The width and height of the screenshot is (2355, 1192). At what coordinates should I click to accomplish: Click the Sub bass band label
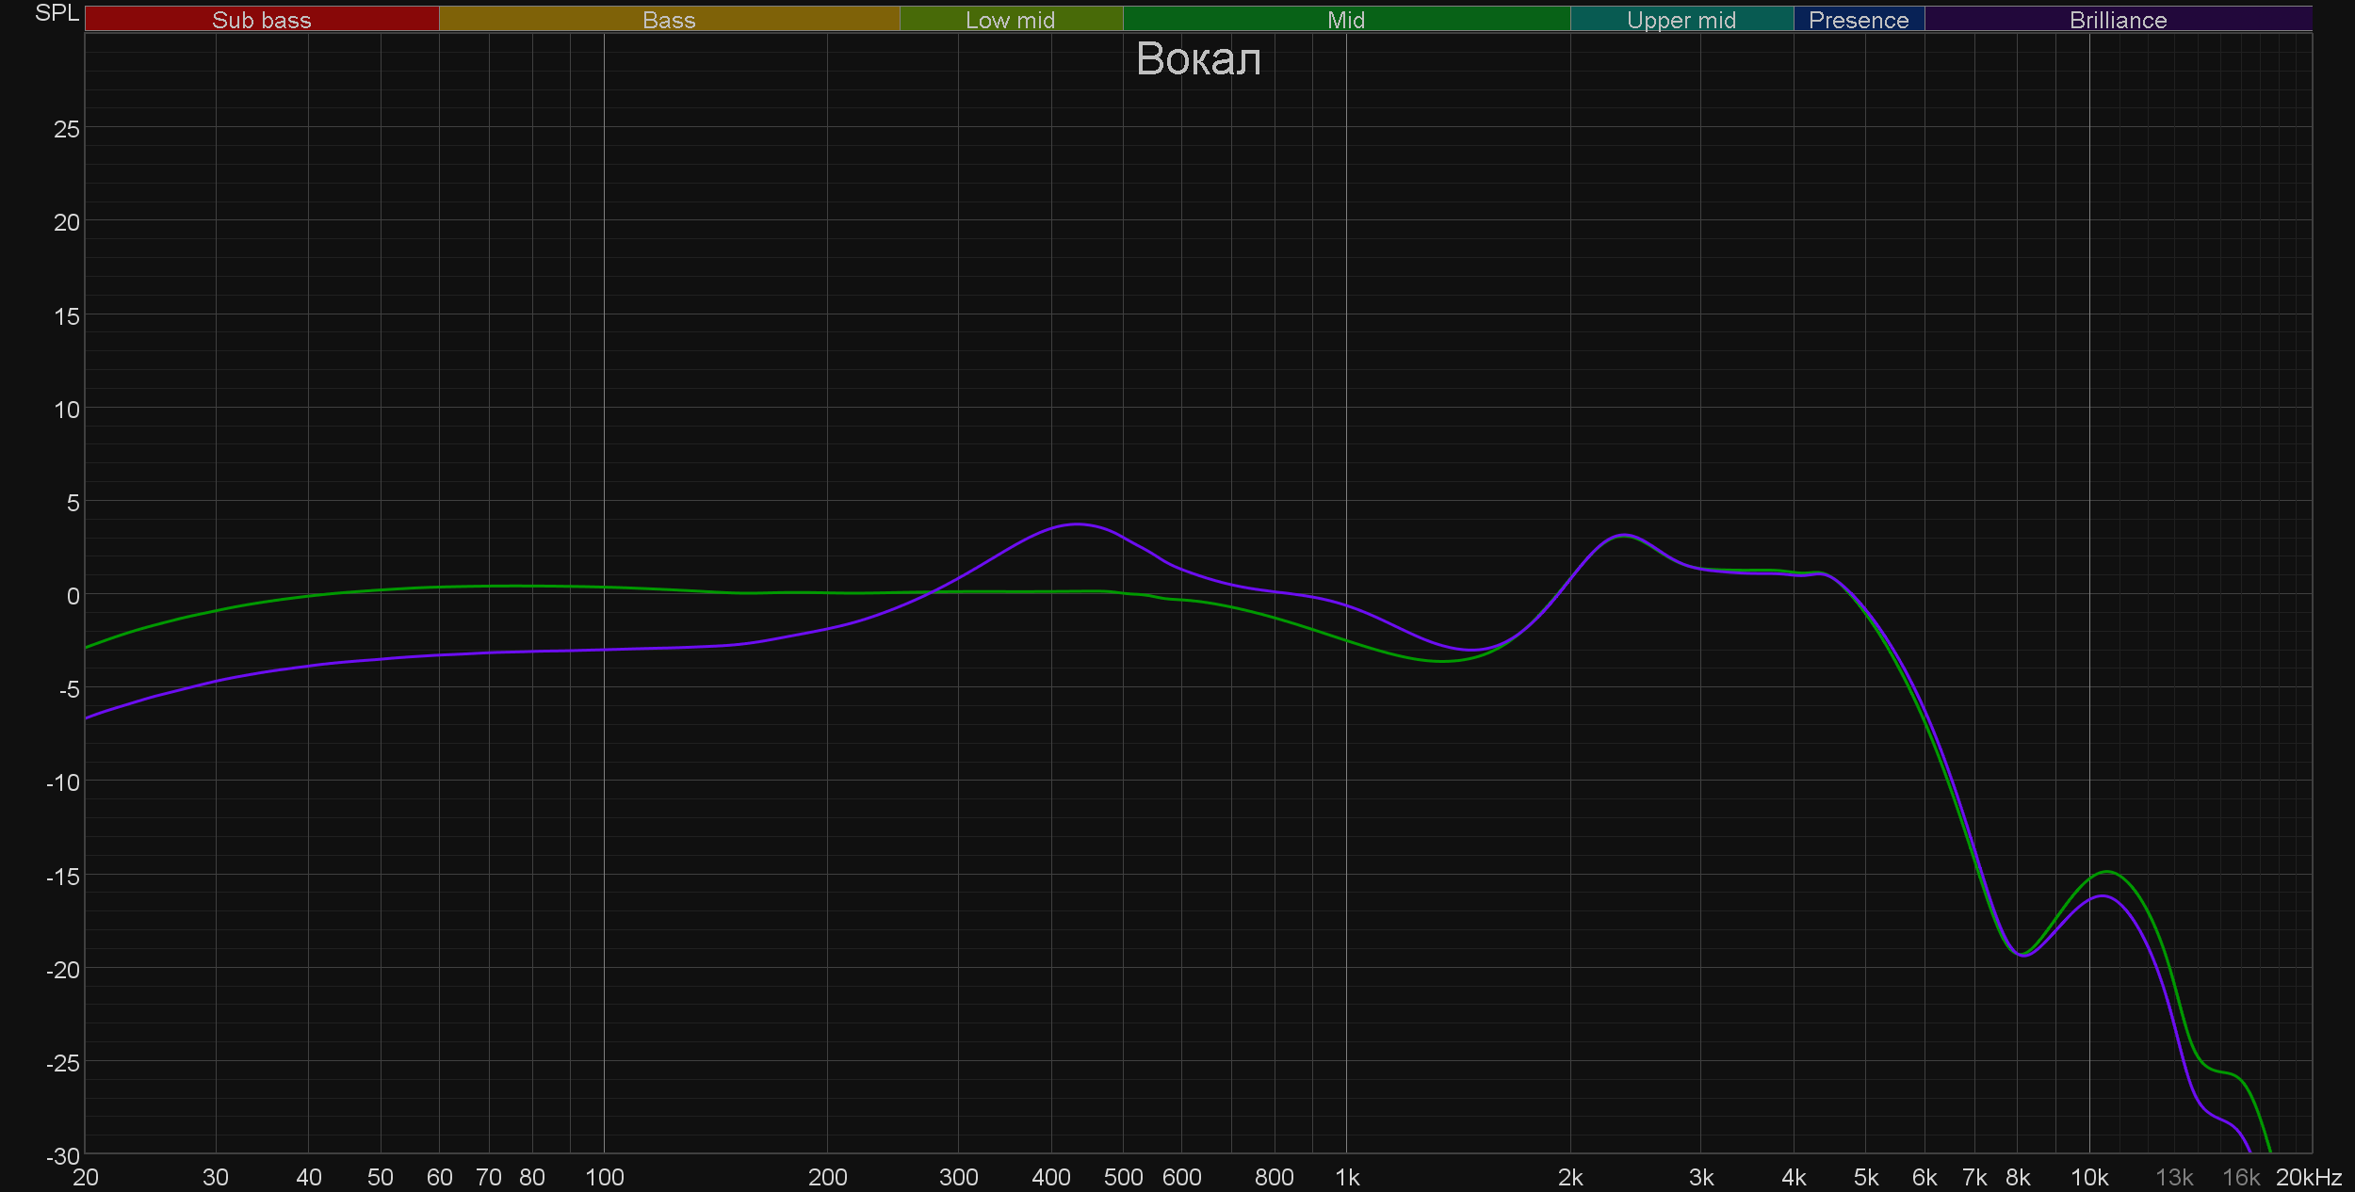coord(261,19)
